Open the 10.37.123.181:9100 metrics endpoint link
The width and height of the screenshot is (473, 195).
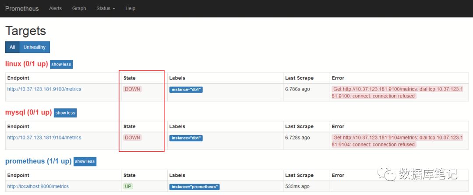[x=44, y=89]
